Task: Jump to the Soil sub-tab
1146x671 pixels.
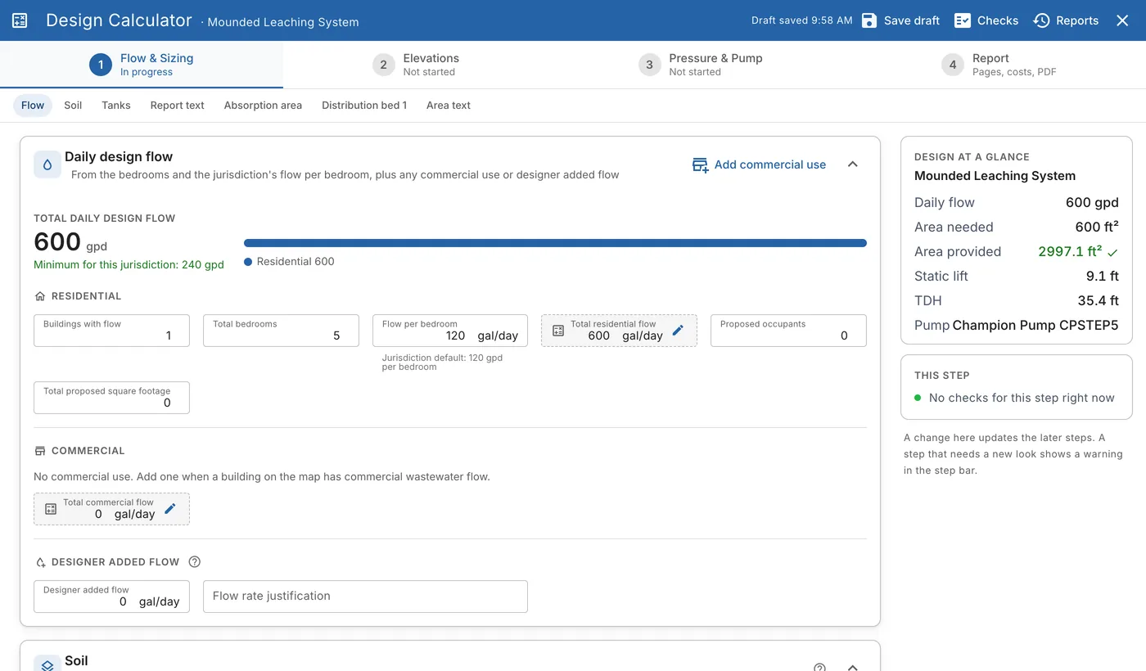Action: pos(73,106)
